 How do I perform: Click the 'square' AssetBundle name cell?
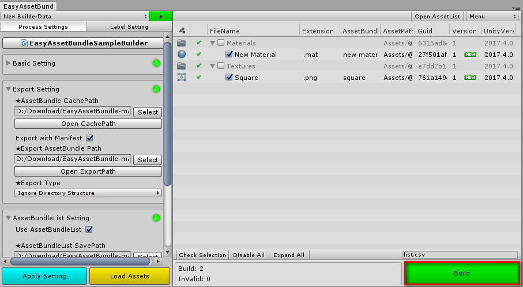354,78
